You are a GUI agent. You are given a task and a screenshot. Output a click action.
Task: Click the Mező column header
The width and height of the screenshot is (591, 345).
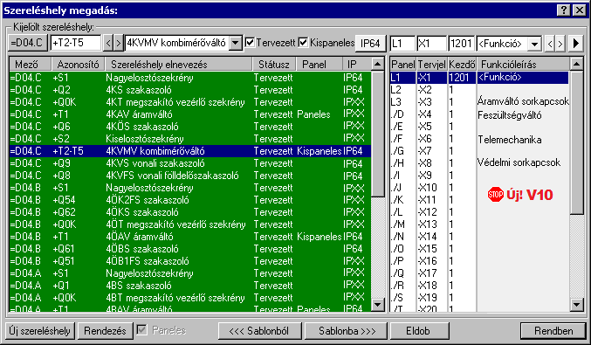(x=31, y=64)
